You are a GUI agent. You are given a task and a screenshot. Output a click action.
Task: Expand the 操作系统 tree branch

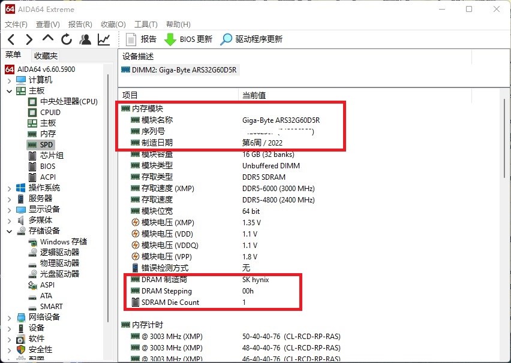pyautogui.click(x=10, y=187)
